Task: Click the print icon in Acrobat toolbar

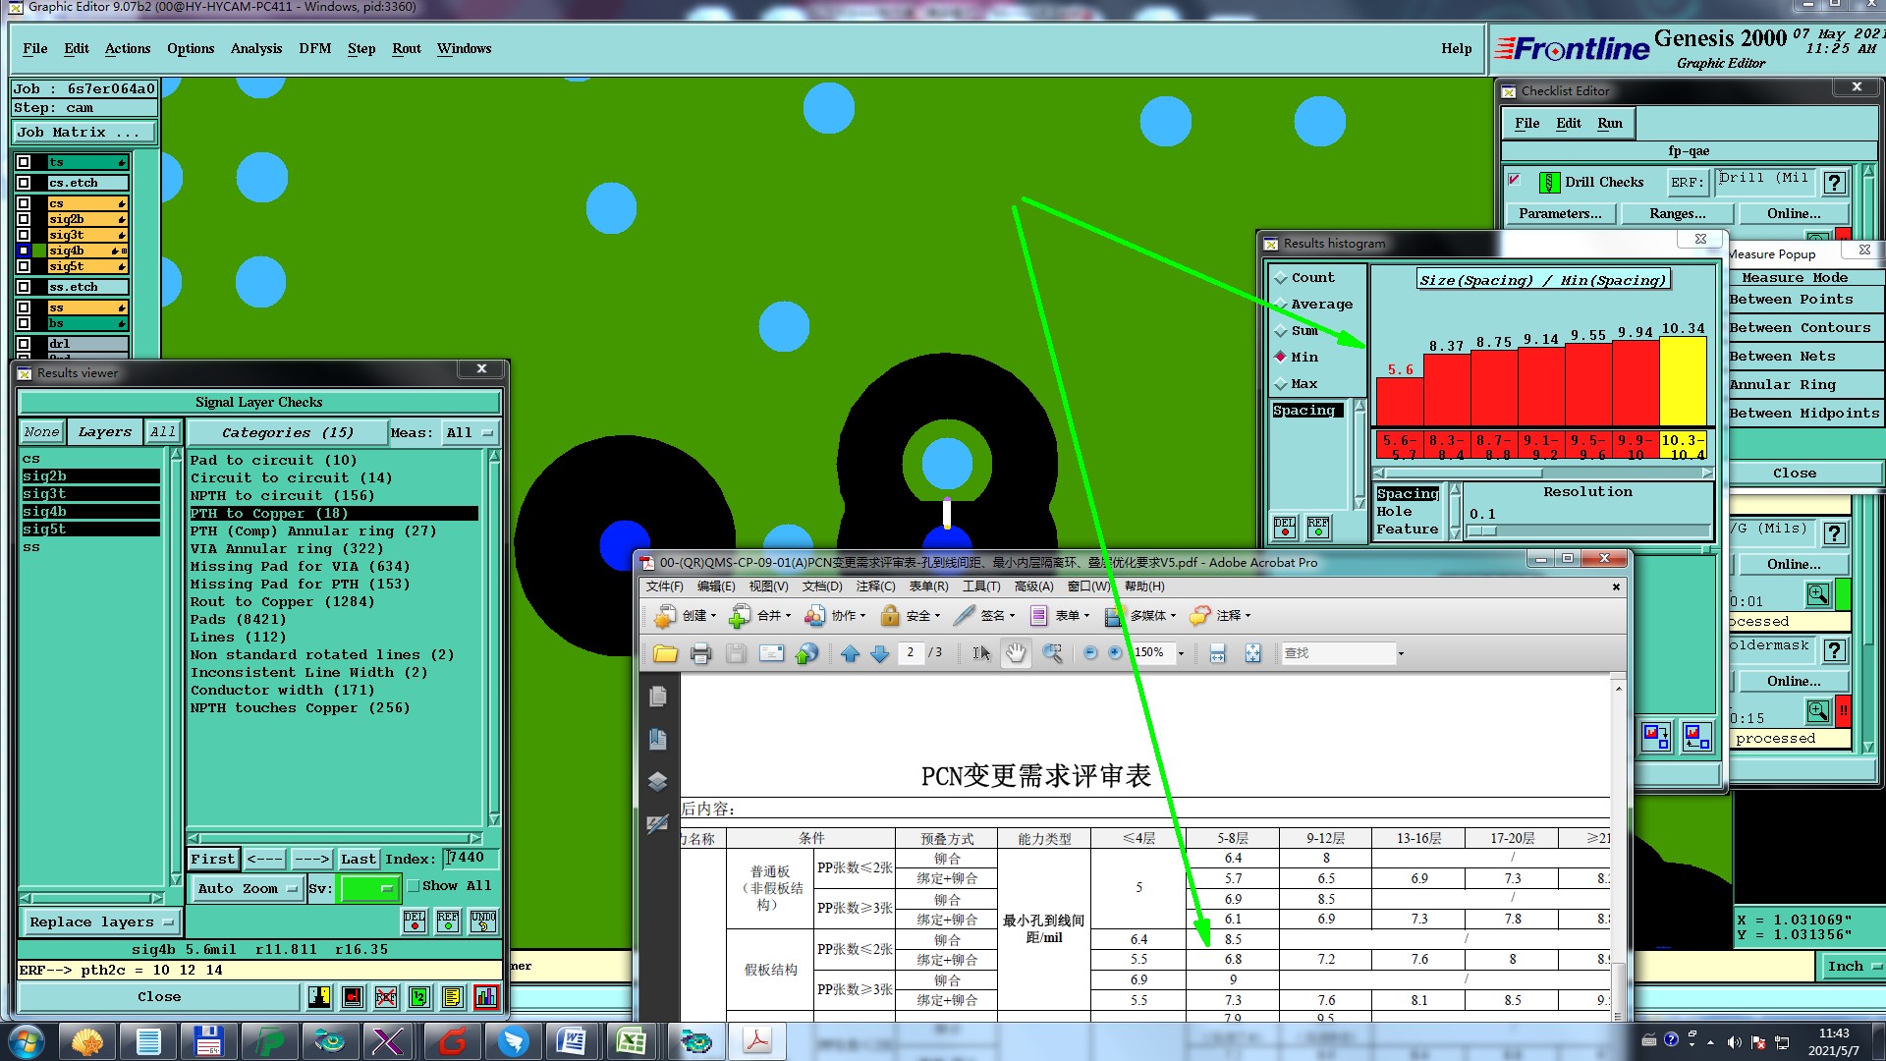Action: click(700, 653)
